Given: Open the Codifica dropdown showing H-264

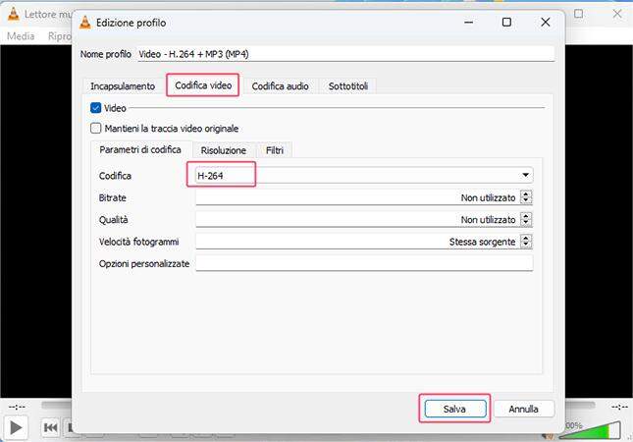Looking at the screenshot, I should coord(364,176).
